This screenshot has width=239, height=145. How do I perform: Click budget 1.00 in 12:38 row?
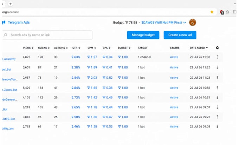(x=123, y=57)
